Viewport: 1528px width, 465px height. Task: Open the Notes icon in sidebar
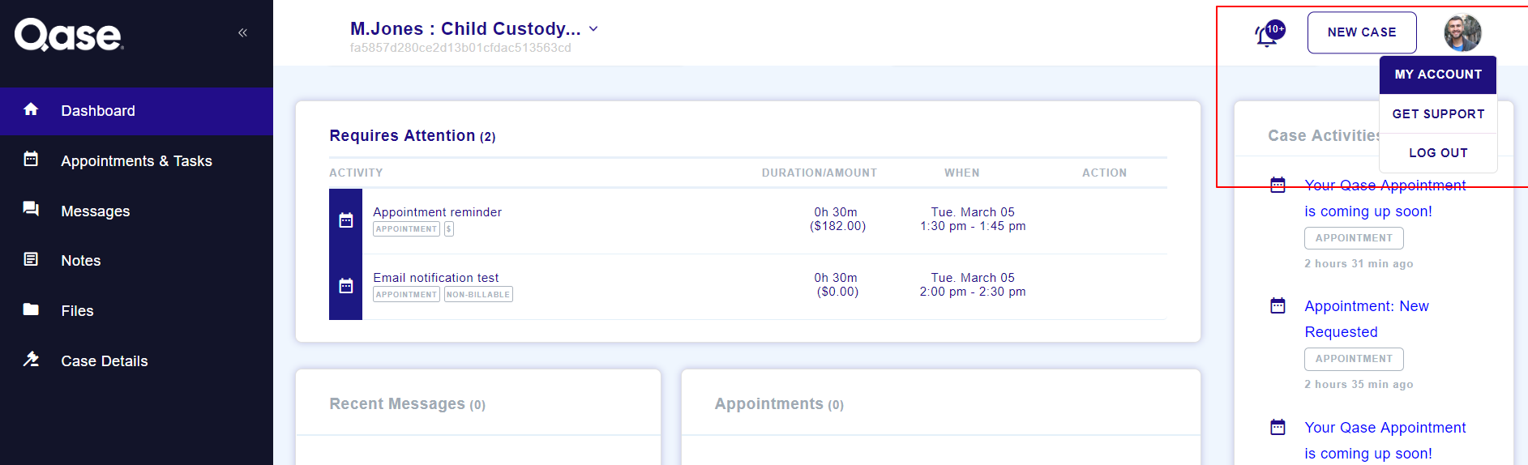(31, 259)
